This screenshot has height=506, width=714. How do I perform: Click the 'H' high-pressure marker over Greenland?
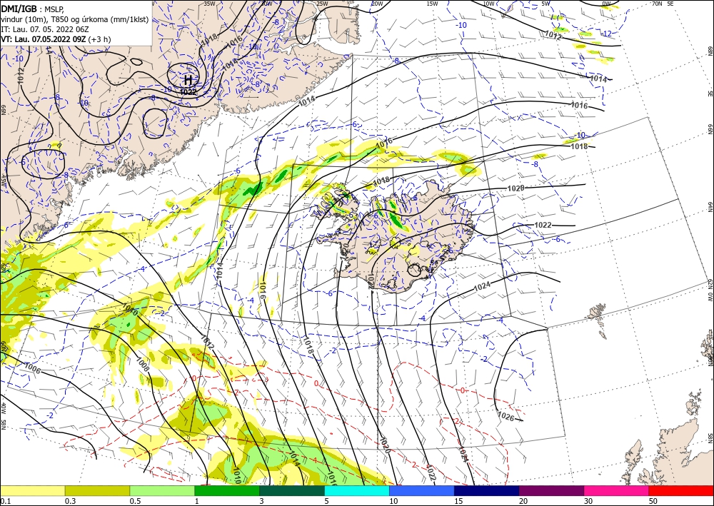(x=188, y=81)
